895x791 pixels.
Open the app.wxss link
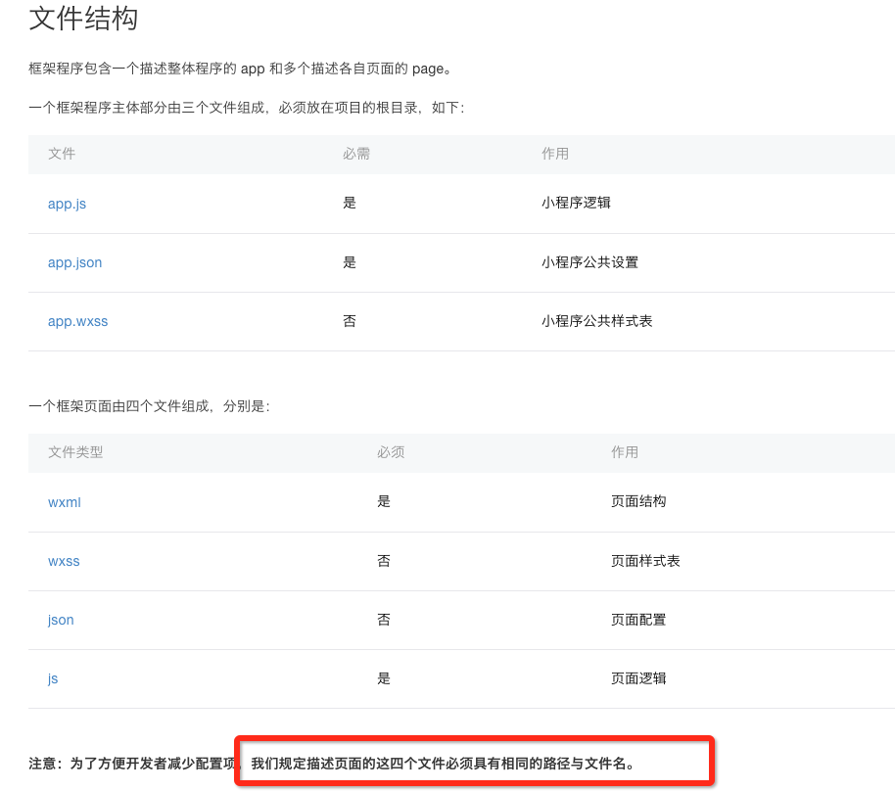point(78,321)
